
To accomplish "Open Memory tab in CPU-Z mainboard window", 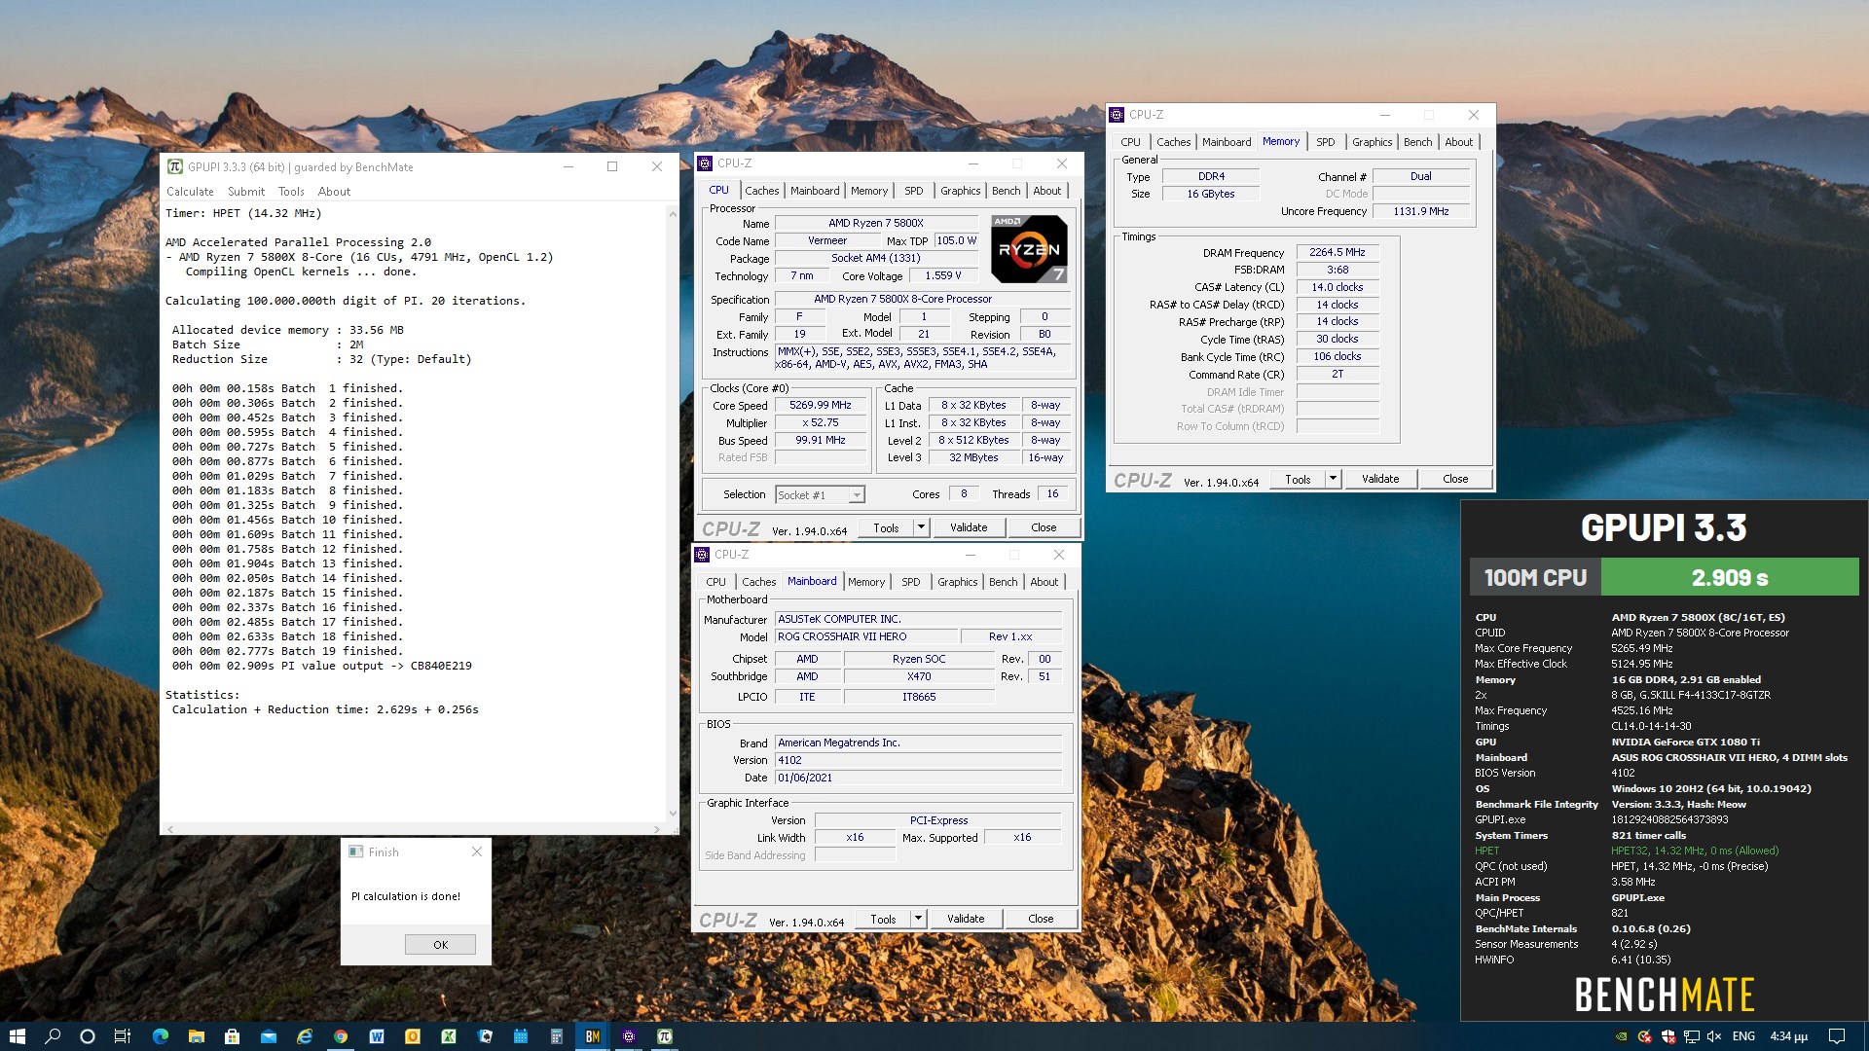I will (x=866, y=582).
